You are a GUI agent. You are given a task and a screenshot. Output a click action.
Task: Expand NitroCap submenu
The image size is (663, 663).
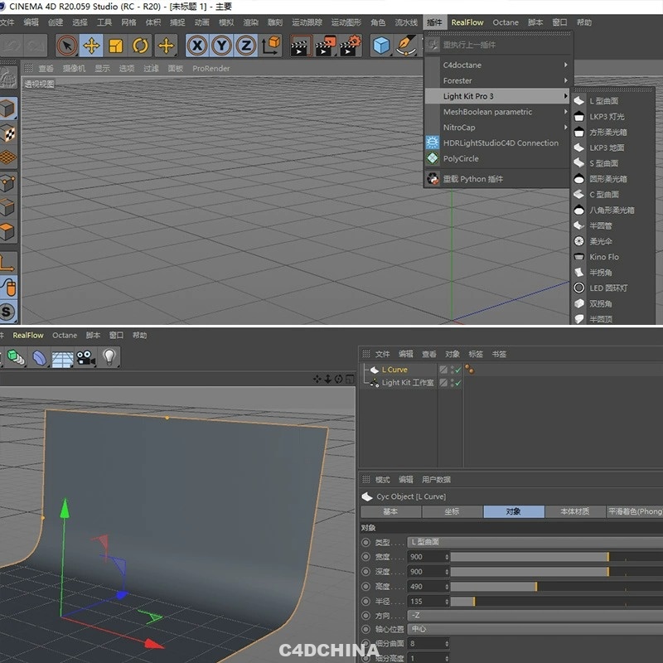click(x=498, y=128)
